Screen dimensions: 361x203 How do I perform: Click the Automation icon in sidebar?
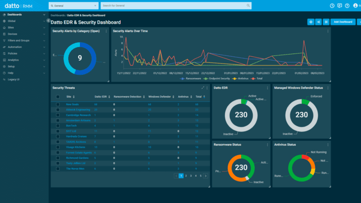4,47
